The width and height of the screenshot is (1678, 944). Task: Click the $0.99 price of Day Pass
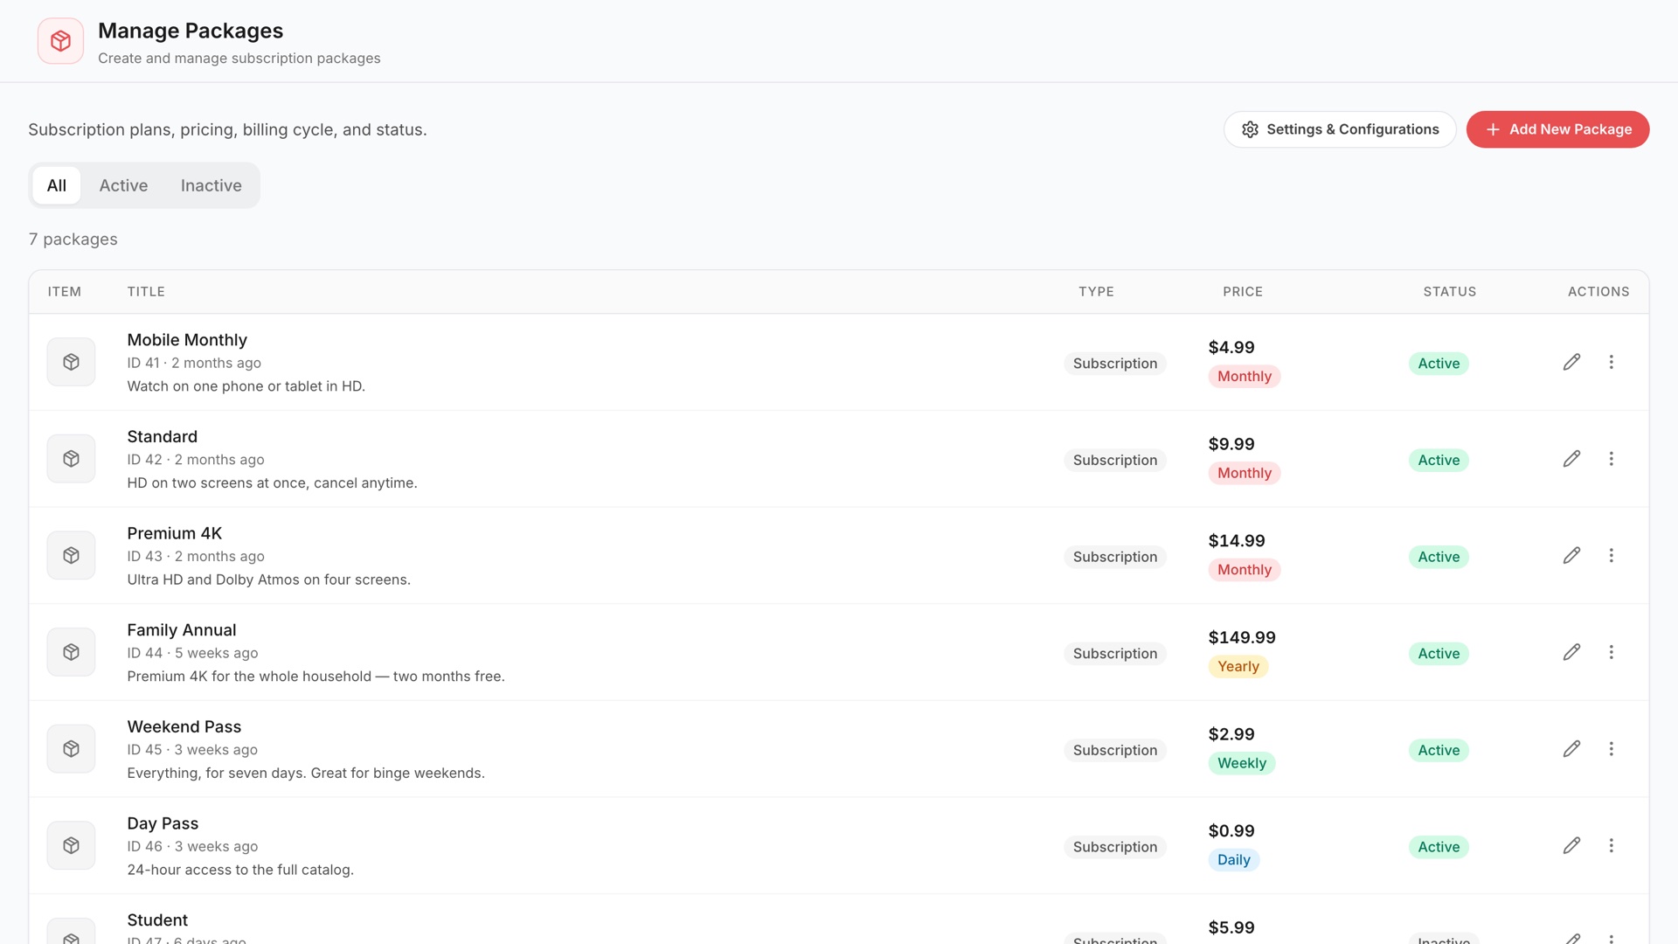pos(1231,831)
